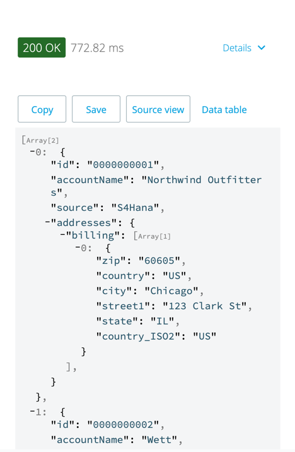295x452 pixels.
Task: Collapse the "billing" array
Action: [62, 235]
